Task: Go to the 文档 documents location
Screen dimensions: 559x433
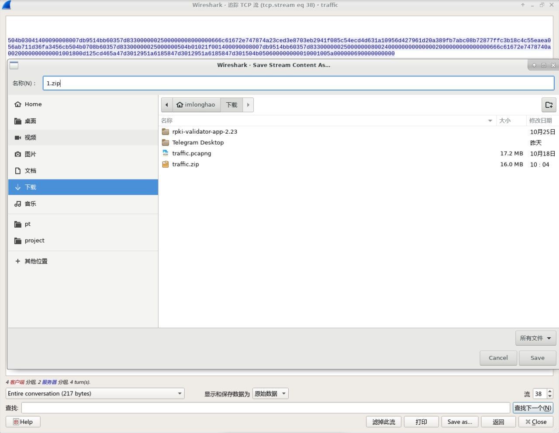Action: point(30,171)
